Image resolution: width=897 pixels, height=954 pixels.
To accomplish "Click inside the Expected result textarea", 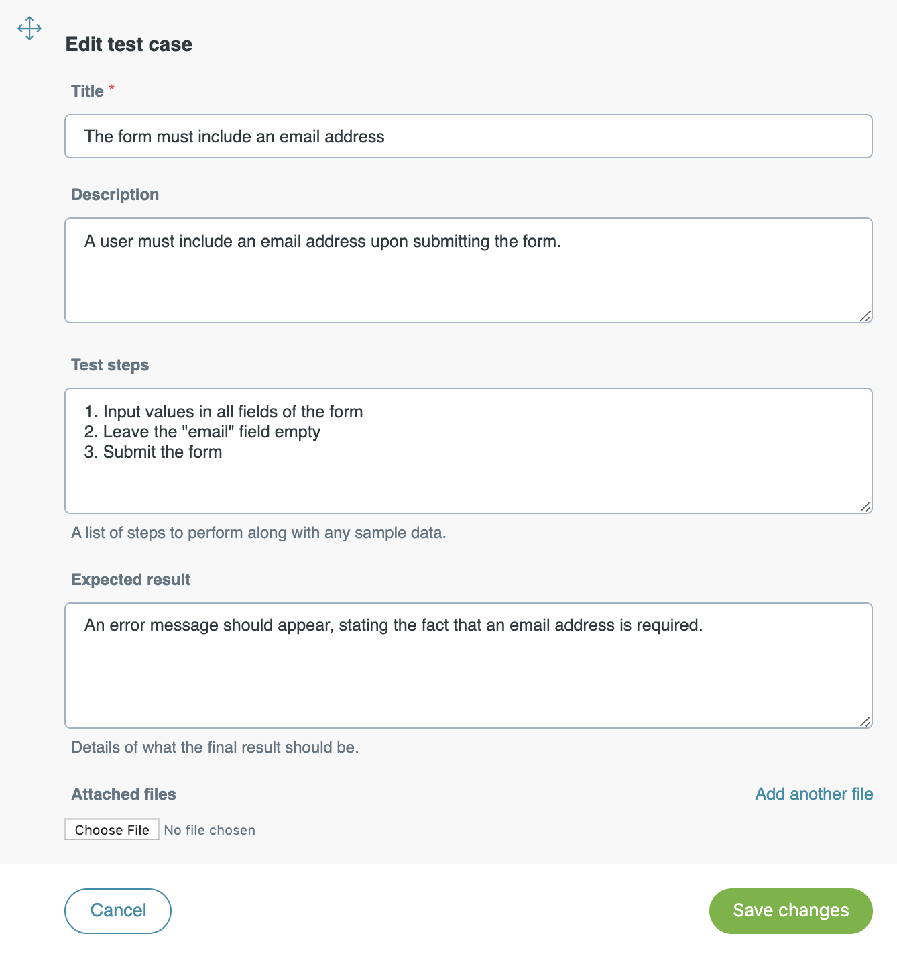I will (x=468, y=664).
